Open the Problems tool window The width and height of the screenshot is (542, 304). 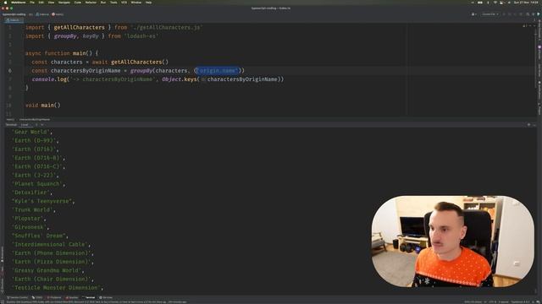coord(54,297)
